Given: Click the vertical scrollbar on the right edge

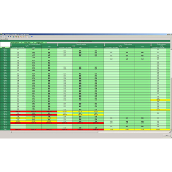Looking at the screenshot, I should point(171,89).
